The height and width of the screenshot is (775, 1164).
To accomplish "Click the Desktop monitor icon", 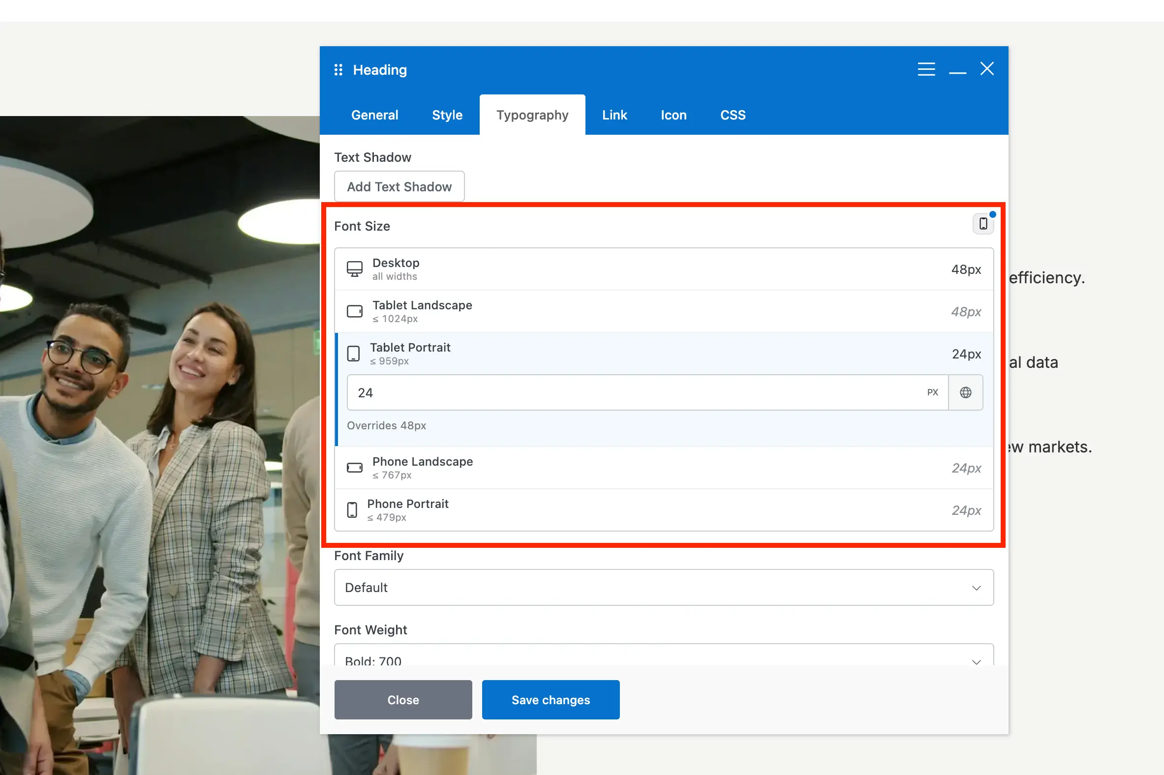I will point(355,269).
